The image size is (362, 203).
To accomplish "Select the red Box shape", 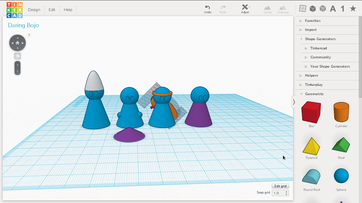I will 311,112.
